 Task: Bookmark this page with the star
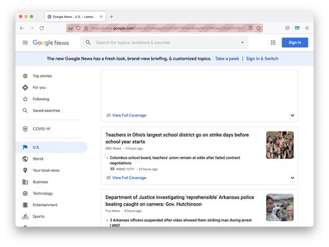[x=258, y=28]
